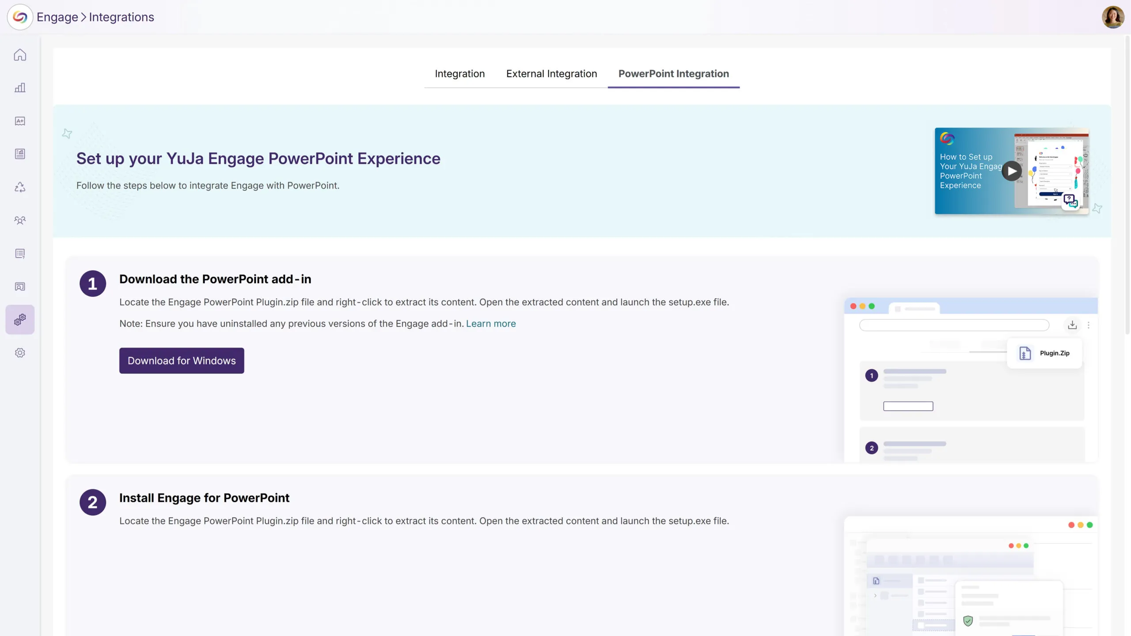Open the report with chart sidebar icon
This screenshot has height=636, width=1131.
pos(20,154)
